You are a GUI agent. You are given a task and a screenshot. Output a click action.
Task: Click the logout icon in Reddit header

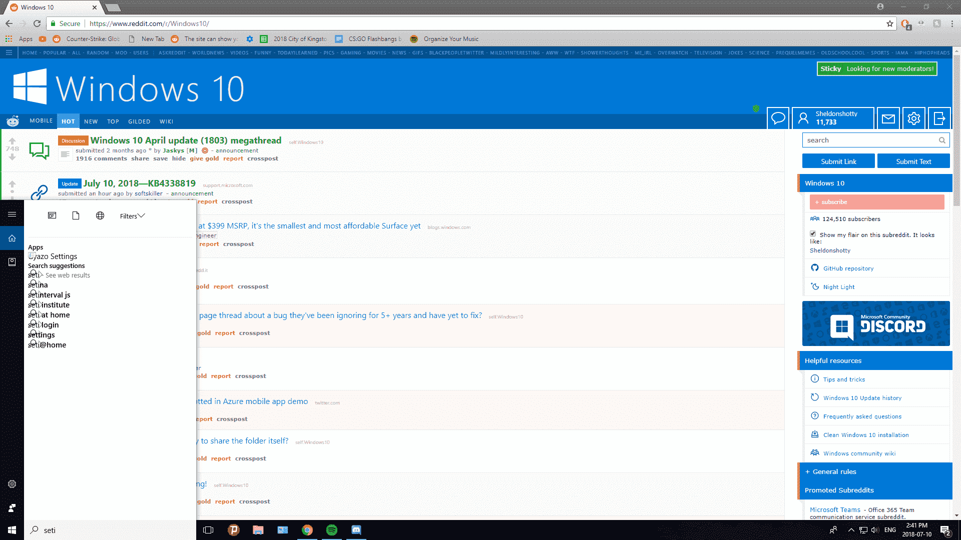939,118
